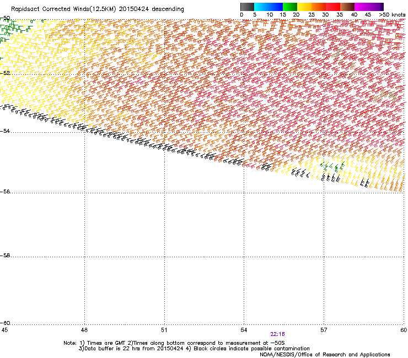Click the 48 longitude axis label
Viewport: 408px width, 358px height.
click(84, 330)
